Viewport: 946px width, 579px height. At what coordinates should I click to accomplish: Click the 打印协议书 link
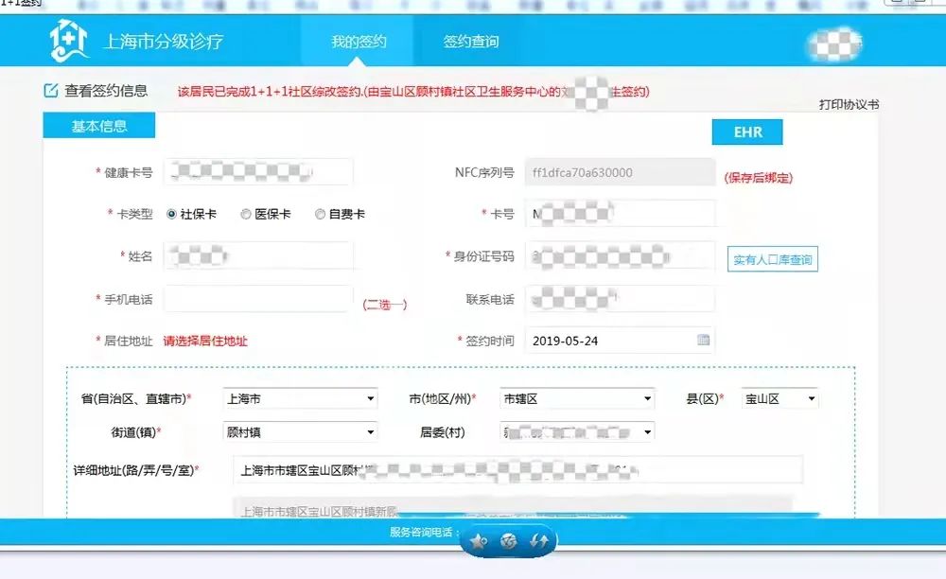point(849,104)
